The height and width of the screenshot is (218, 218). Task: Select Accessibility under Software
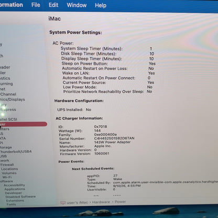click(x=14, y=185)
